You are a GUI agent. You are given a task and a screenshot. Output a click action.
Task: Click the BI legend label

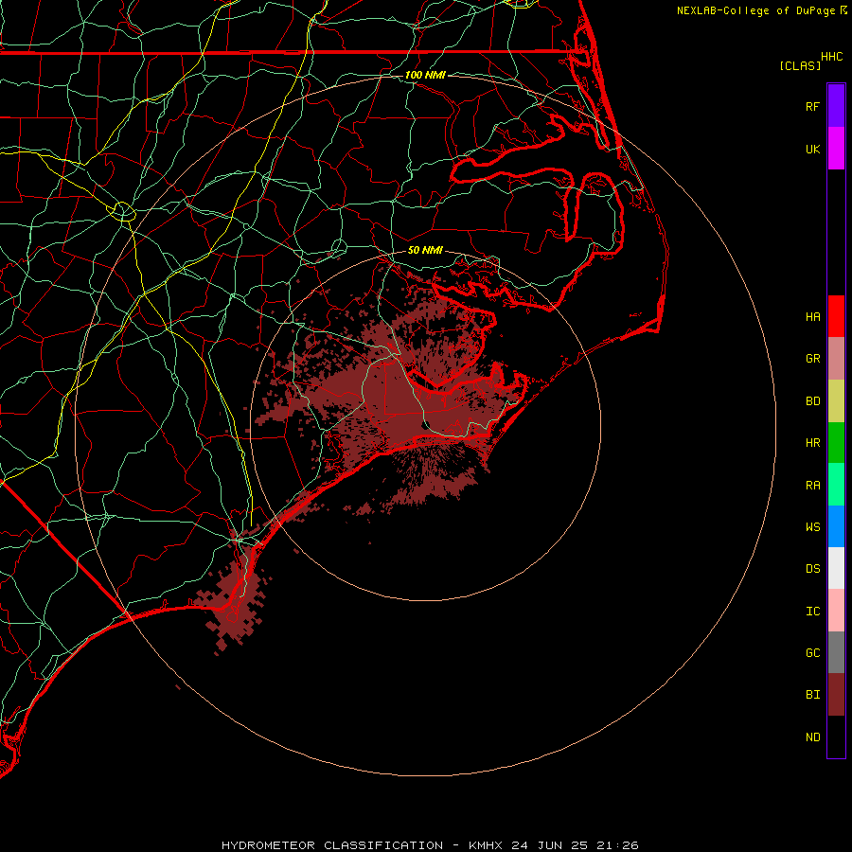812,695
